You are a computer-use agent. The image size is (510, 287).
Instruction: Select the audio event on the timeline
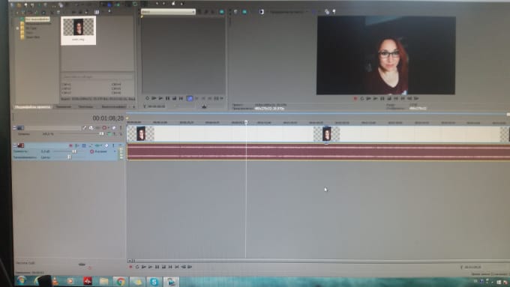tap(318, 152)
